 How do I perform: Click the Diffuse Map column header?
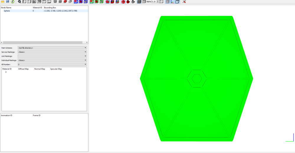(x=23, y=69)
